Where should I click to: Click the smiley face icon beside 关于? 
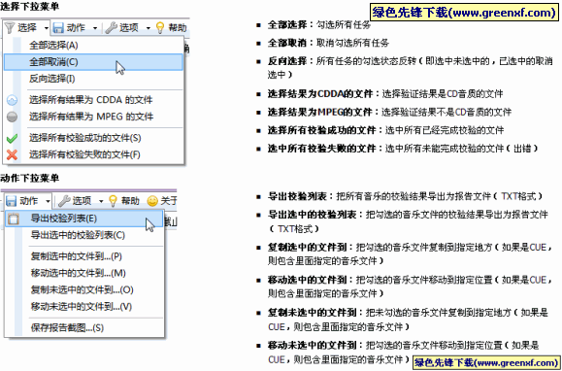(x=152, y=201)
